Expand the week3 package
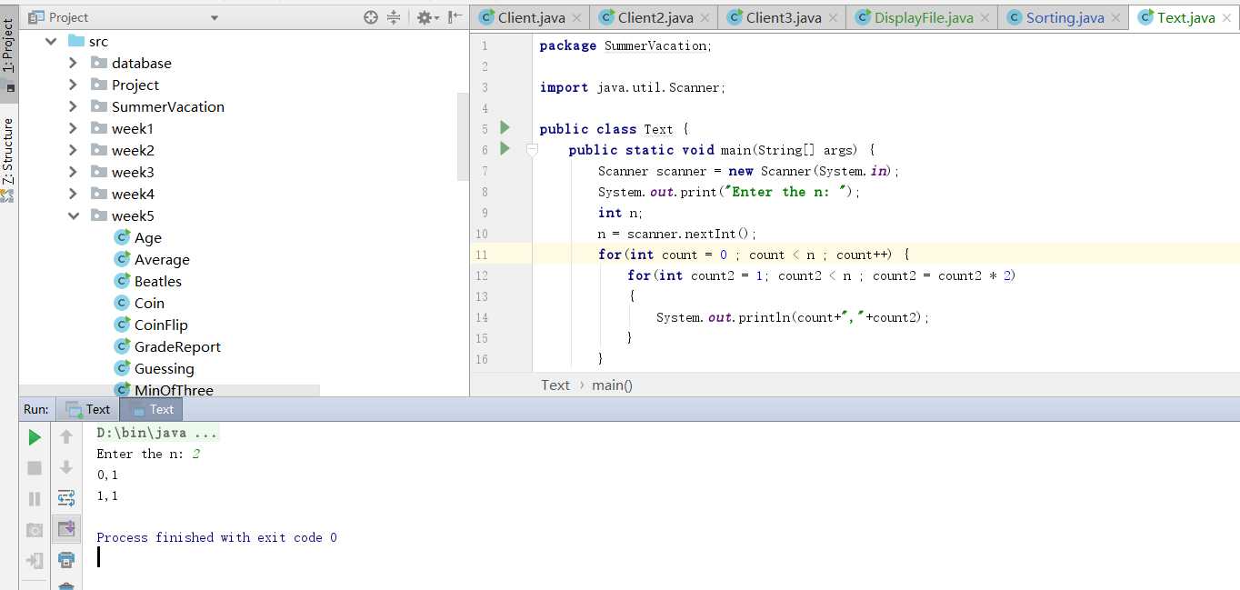This screenshot has height=590, width=1240. click(x=73, y=172)
